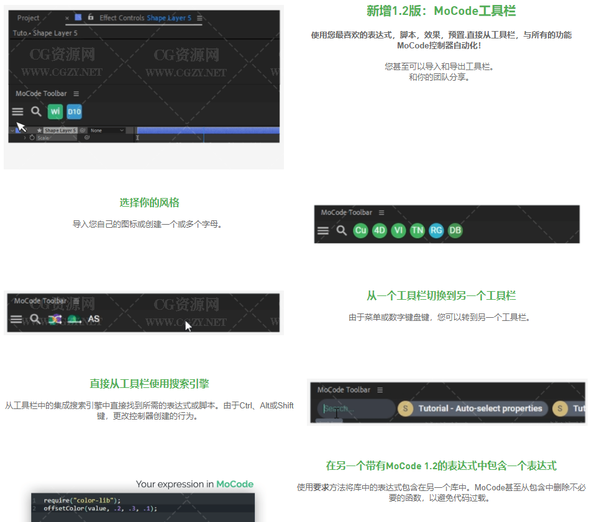The width and height of the screenshot is (592, 522).
Task: Click the AS toolbar button
Action: tap(94, 319)
